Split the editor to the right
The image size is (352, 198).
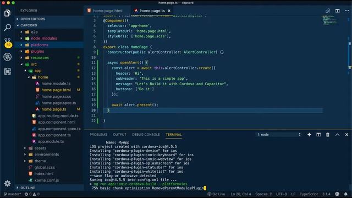(x=337, y=10)
